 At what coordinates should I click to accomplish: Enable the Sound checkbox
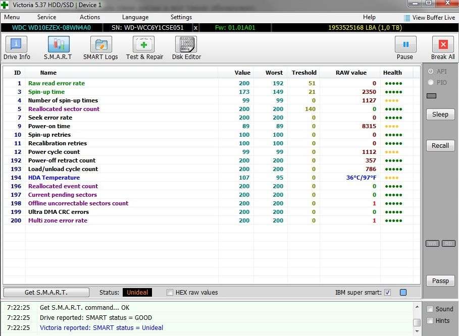click(x=430, y=309)
